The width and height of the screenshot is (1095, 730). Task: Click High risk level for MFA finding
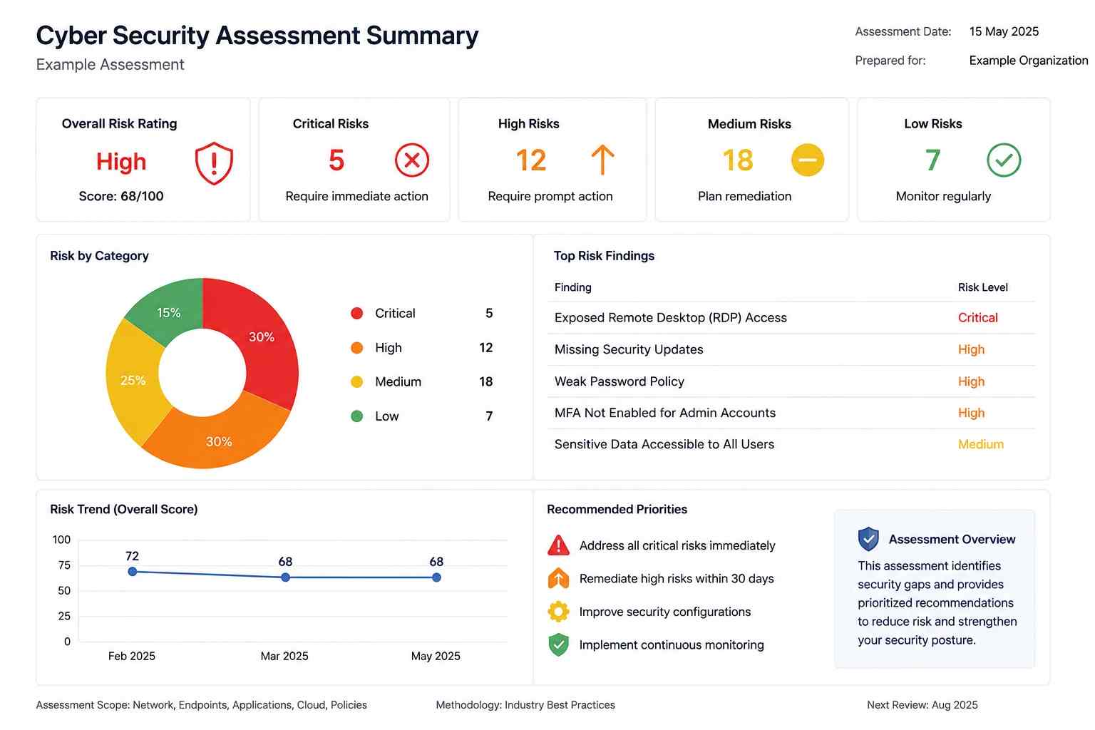971,413
